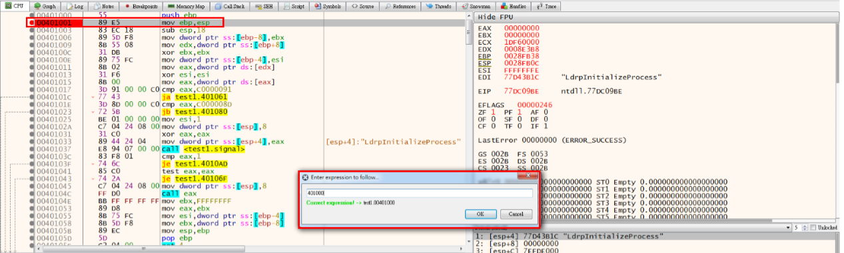This screenshot has height=253, width=844.
Task: Select the call test1.signal instruction
Action: coord(203,148)
